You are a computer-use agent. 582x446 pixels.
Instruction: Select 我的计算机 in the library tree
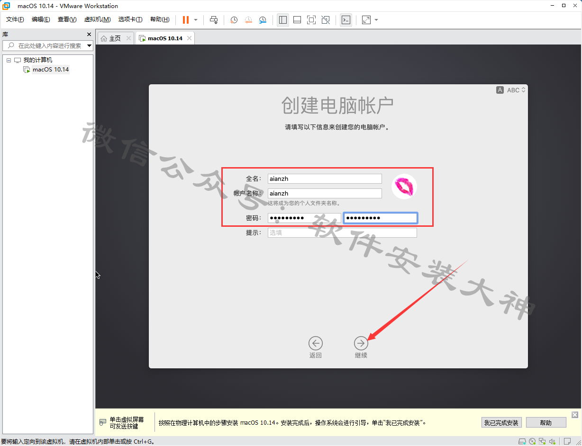pos(38,60)
